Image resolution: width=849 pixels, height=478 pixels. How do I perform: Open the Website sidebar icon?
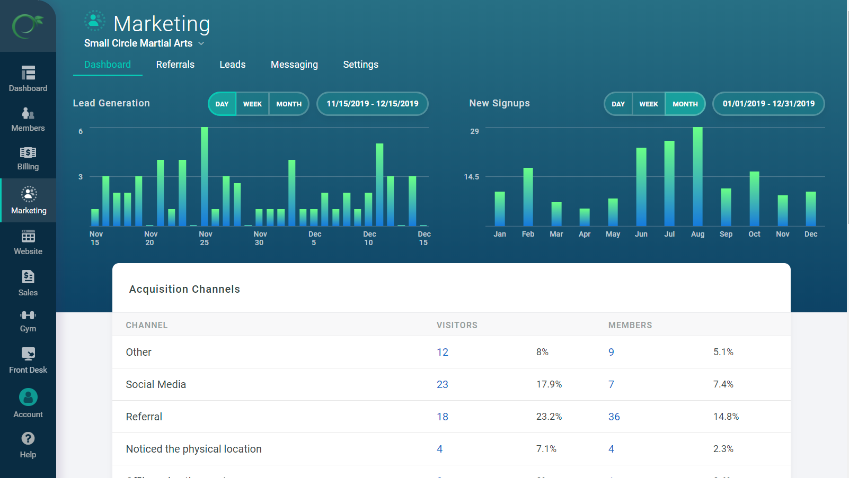[x=28, y=237]
